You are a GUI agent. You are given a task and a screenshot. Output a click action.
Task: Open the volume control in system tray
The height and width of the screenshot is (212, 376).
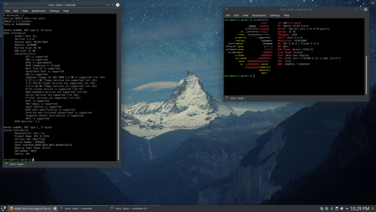pyautogui.click(x=342, y=208)
